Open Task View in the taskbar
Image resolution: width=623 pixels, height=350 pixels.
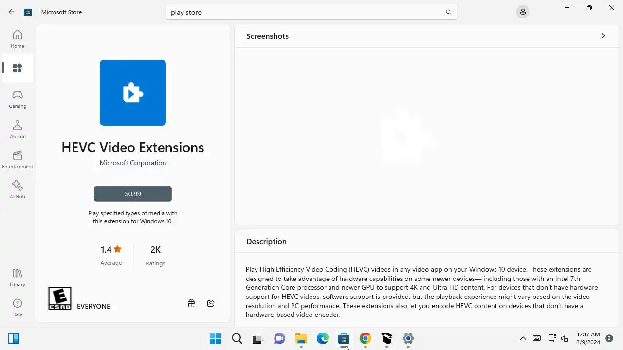click(257, 338)
